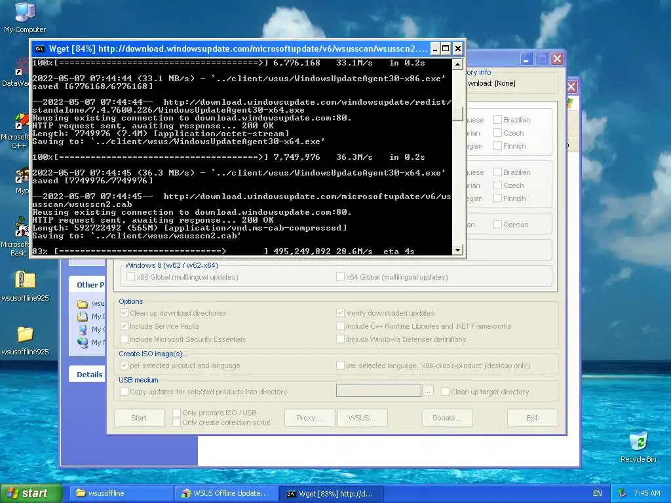Click the Wget console window system icon
671x503 pixels.
(39, 48)
